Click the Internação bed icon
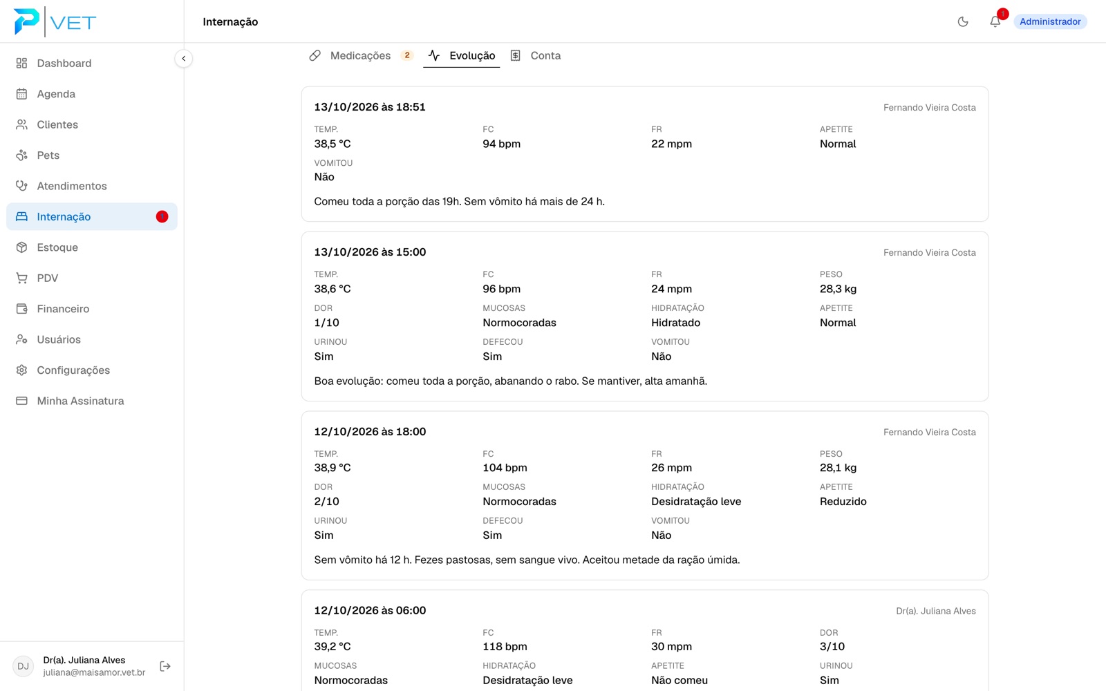Viewport: 1106px width, 691px height. 21,217
